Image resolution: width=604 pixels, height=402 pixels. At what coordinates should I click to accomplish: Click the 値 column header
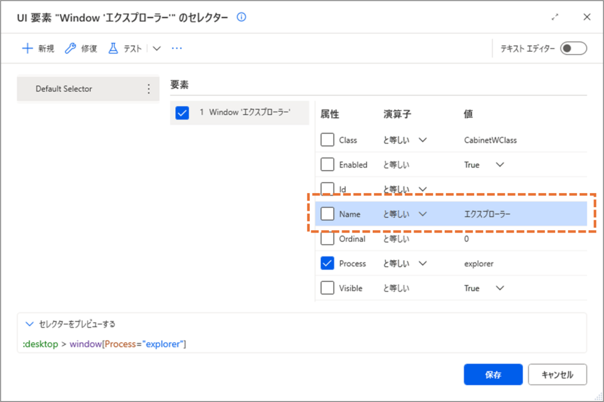pyautogui.click(x=468, y=114)
